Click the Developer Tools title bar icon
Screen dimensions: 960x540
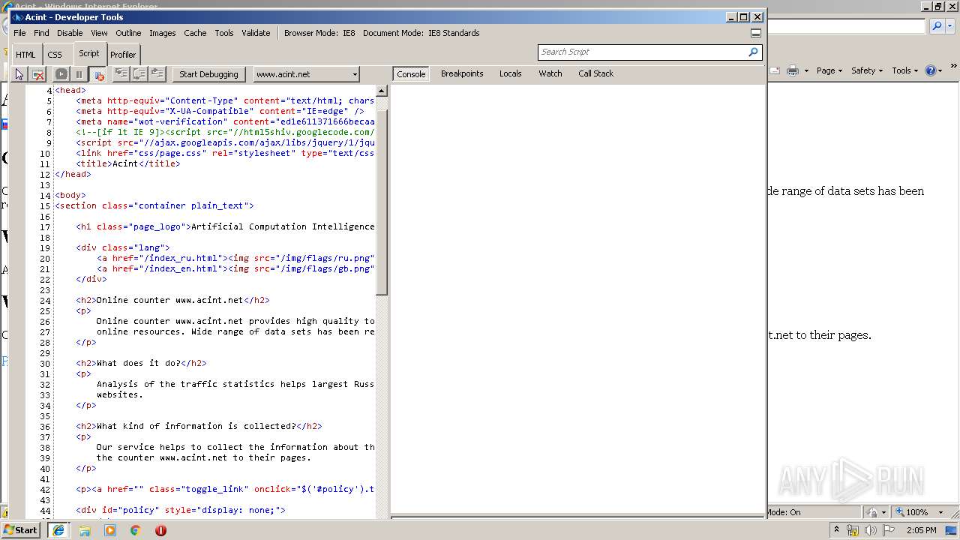[x=17, y=17]
